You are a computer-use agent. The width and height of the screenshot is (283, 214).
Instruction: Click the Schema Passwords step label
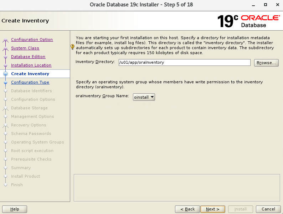(31, 134)
